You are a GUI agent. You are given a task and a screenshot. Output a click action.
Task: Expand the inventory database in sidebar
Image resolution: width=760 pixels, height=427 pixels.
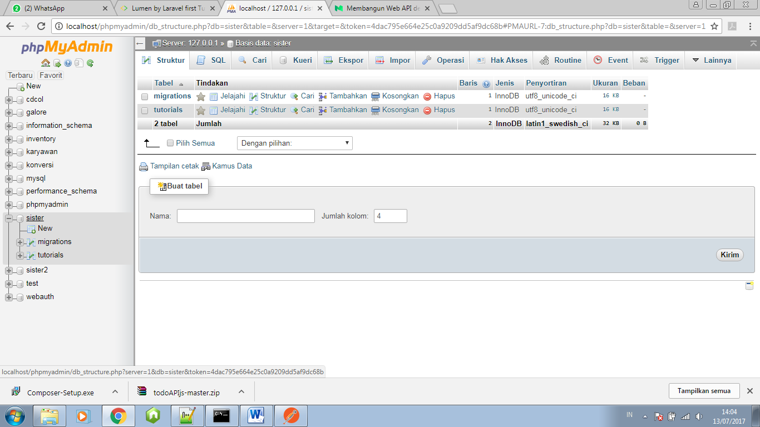coord(8,138)
